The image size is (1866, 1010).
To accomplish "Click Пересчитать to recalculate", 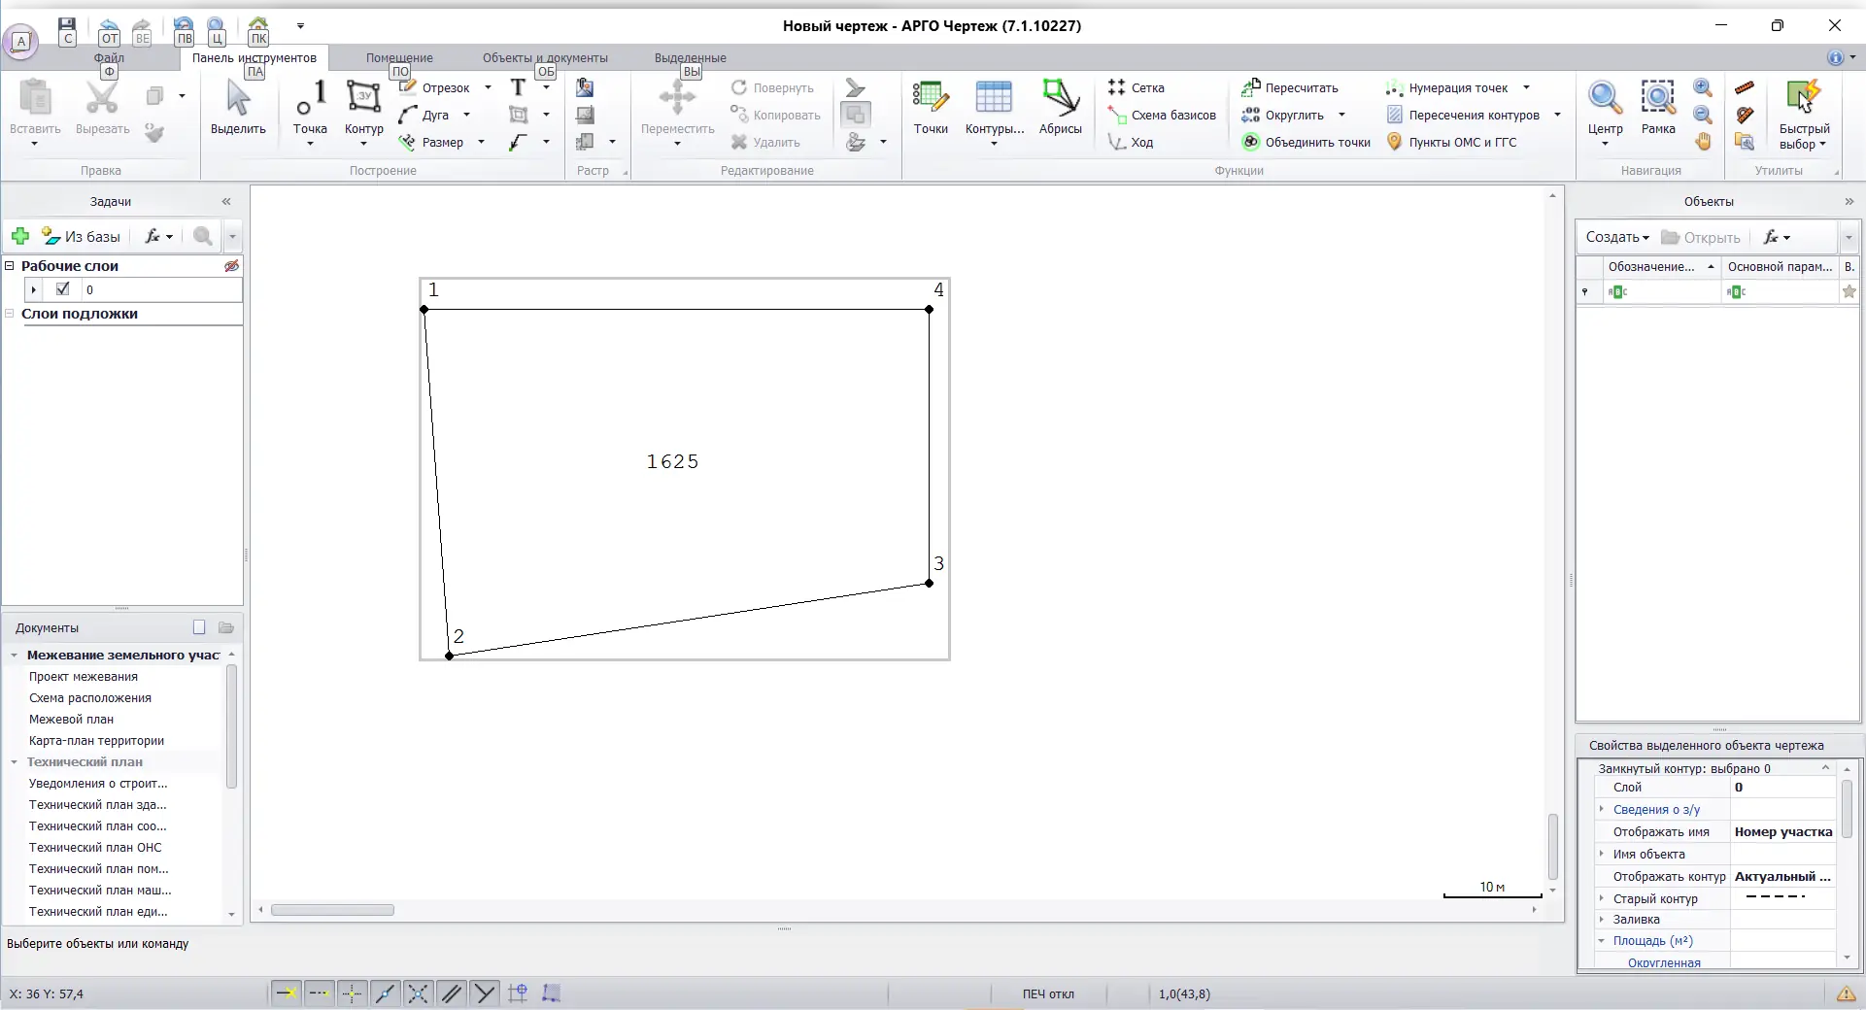I will pyautogui.click(x=1290, y=87).
